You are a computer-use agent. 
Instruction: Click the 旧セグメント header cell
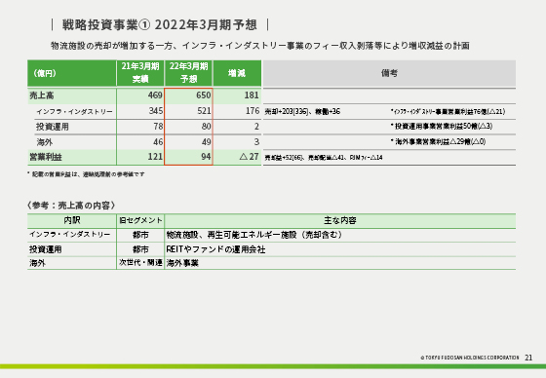pos(140,221)
